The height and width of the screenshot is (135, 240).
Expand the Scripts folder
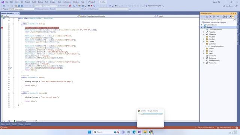coord(204,51)
